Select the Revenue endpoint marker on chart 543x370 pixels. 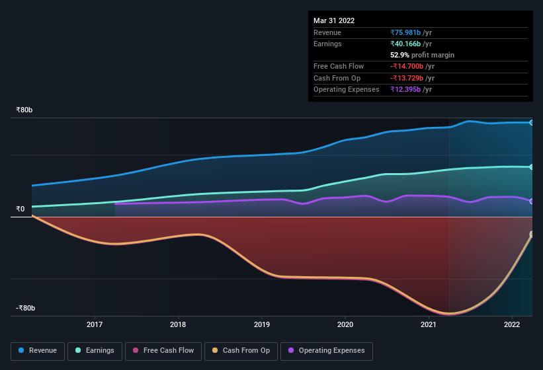[532, 122]
